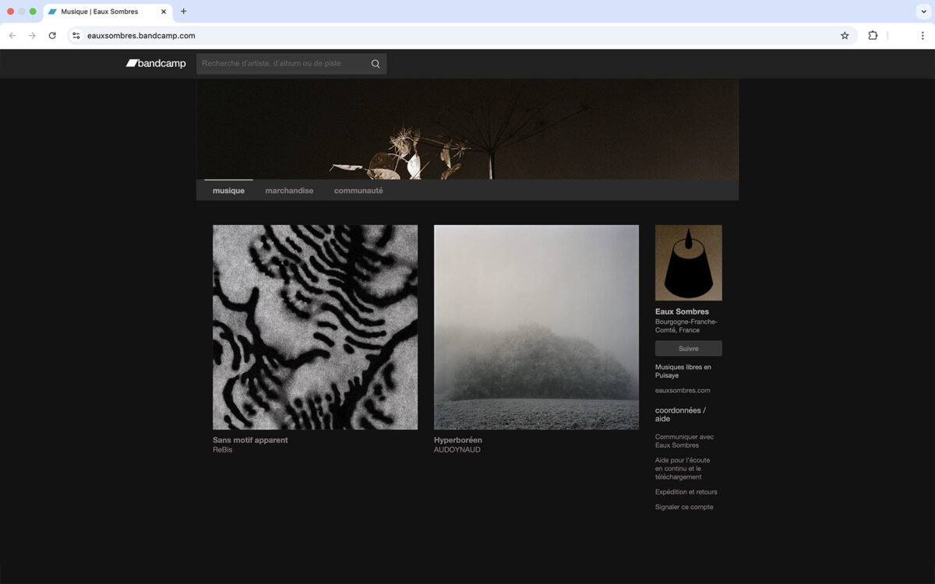Expand the tab search dropdown arrow
Viewport: 935px width, 584px height.
[x=923, y=12]
